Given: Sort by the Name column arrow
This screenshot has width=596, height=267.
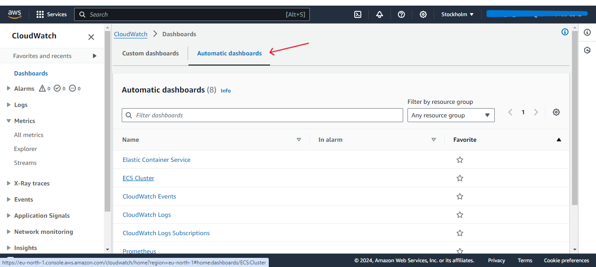Looking at the screenshot, I should pos(299,140).
